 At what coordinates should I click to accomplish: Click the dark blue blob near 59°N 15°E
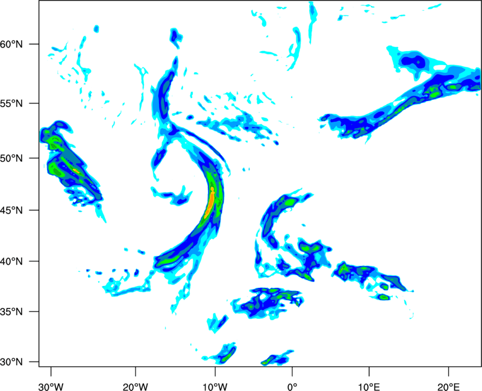coord(413,60)
